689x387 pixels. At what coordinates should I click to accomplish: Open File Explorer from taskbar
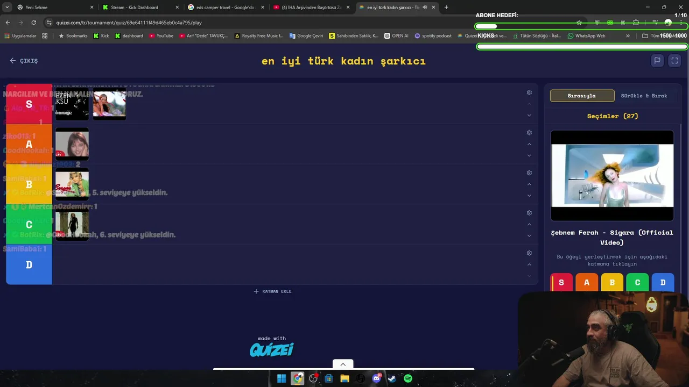click(x=345, y=378)
